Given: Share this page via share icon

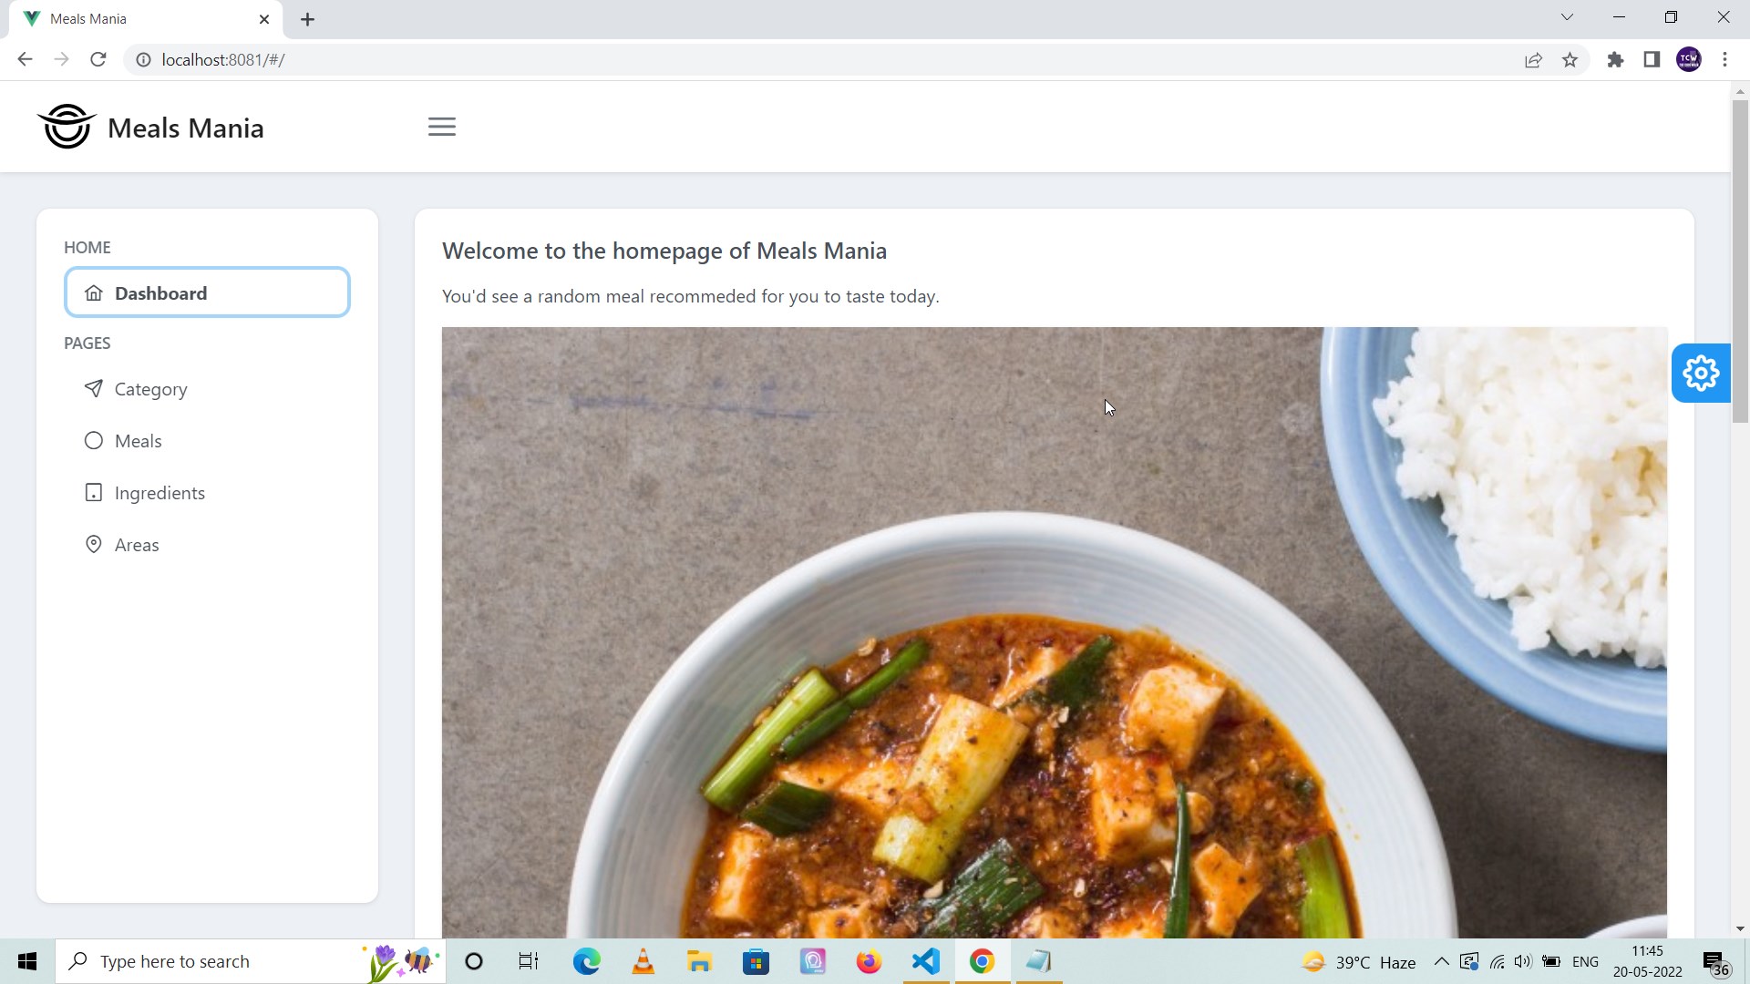Looking at the screenshot, I should point(1533,60).
